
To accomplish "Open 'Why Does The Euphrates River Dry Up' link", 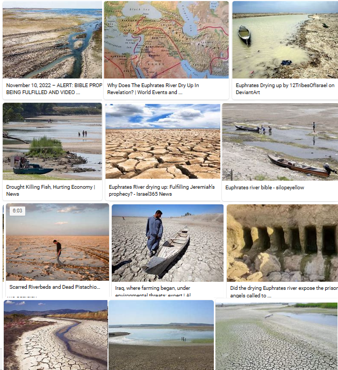I will point(153,89).
